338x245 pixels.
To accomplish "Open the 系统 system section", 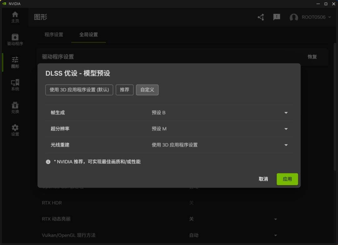I will pos(15,85).
